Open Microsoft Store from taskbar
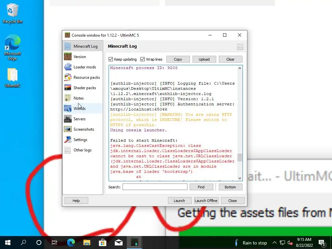Image resolution: width=332 pixels, height=249 pixels. [102, 243]
